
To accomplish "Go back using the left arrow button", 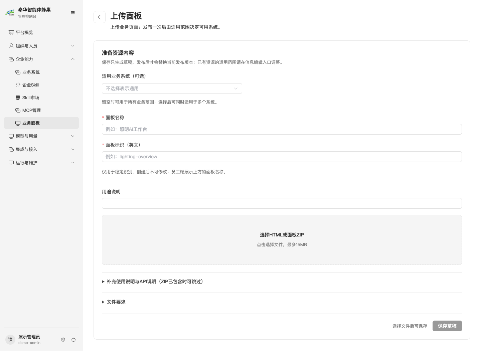I will (100, 17).
